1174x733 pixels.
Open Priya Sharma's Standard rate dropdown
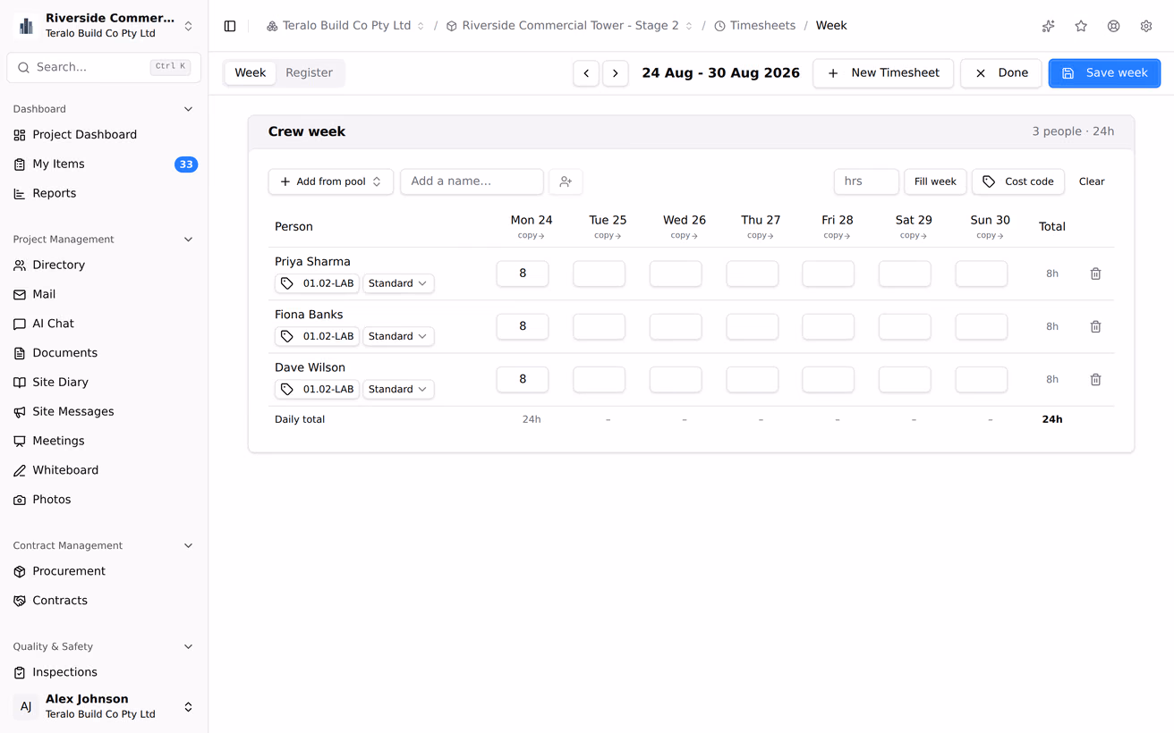pos(398,283)
